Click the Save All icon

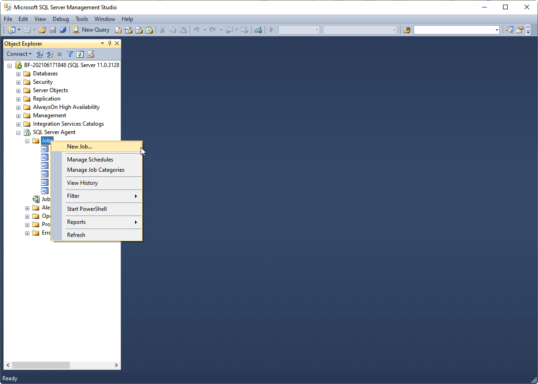[63, 30]
